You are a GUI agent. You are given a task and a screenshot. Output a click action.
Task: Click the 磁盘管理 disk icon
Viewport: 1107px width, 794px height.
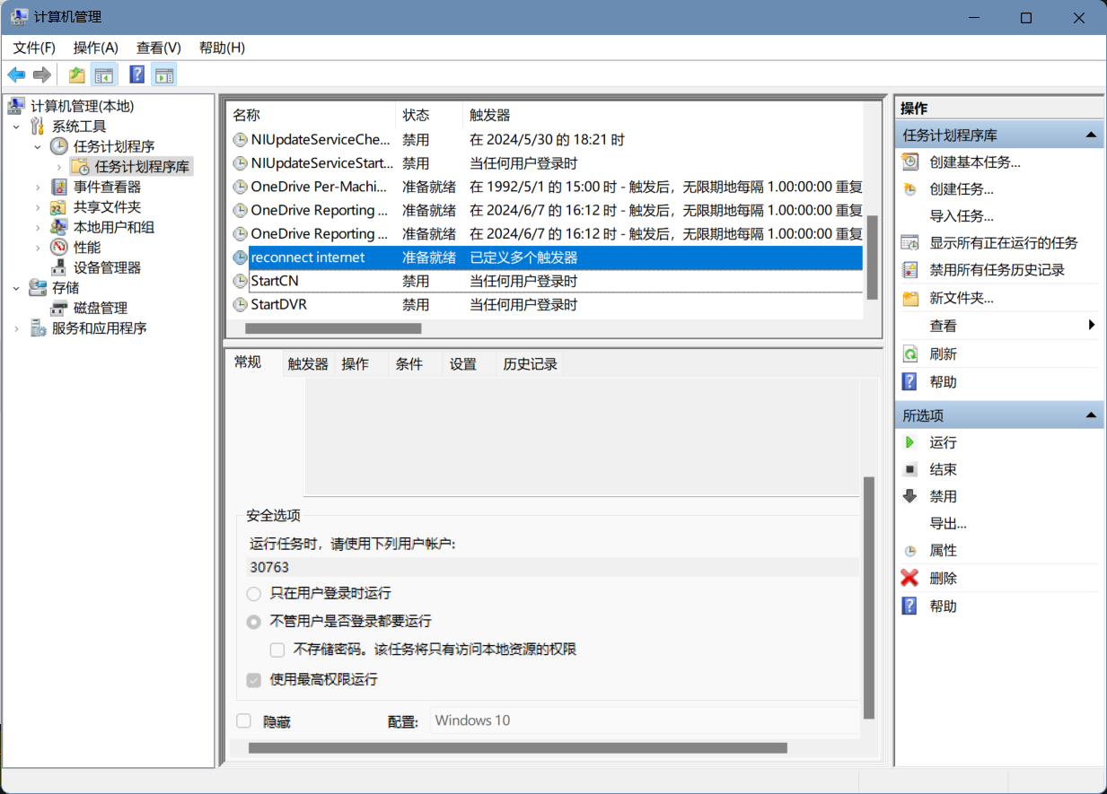pos(59,308)
